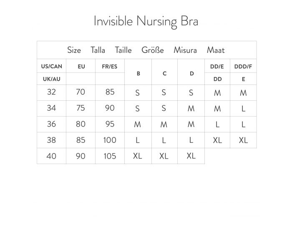Image resolution: width=292 pixels, height=229 pixels.
Task: Select the "Talla" label
Action: click(x=98, y=50)
